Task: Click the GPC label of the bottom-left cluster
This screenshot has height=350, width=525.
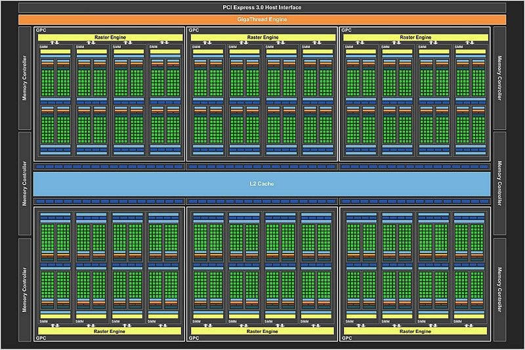Action: point(41,338)
